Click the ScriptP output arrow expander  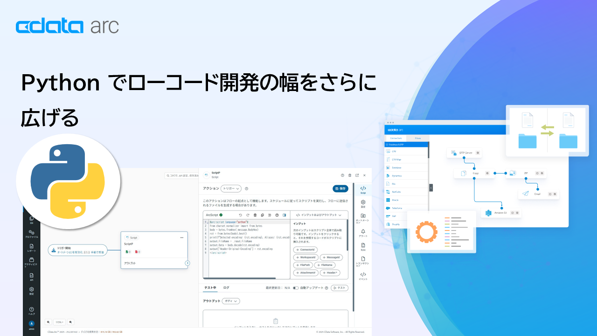[x=187, y=263]
